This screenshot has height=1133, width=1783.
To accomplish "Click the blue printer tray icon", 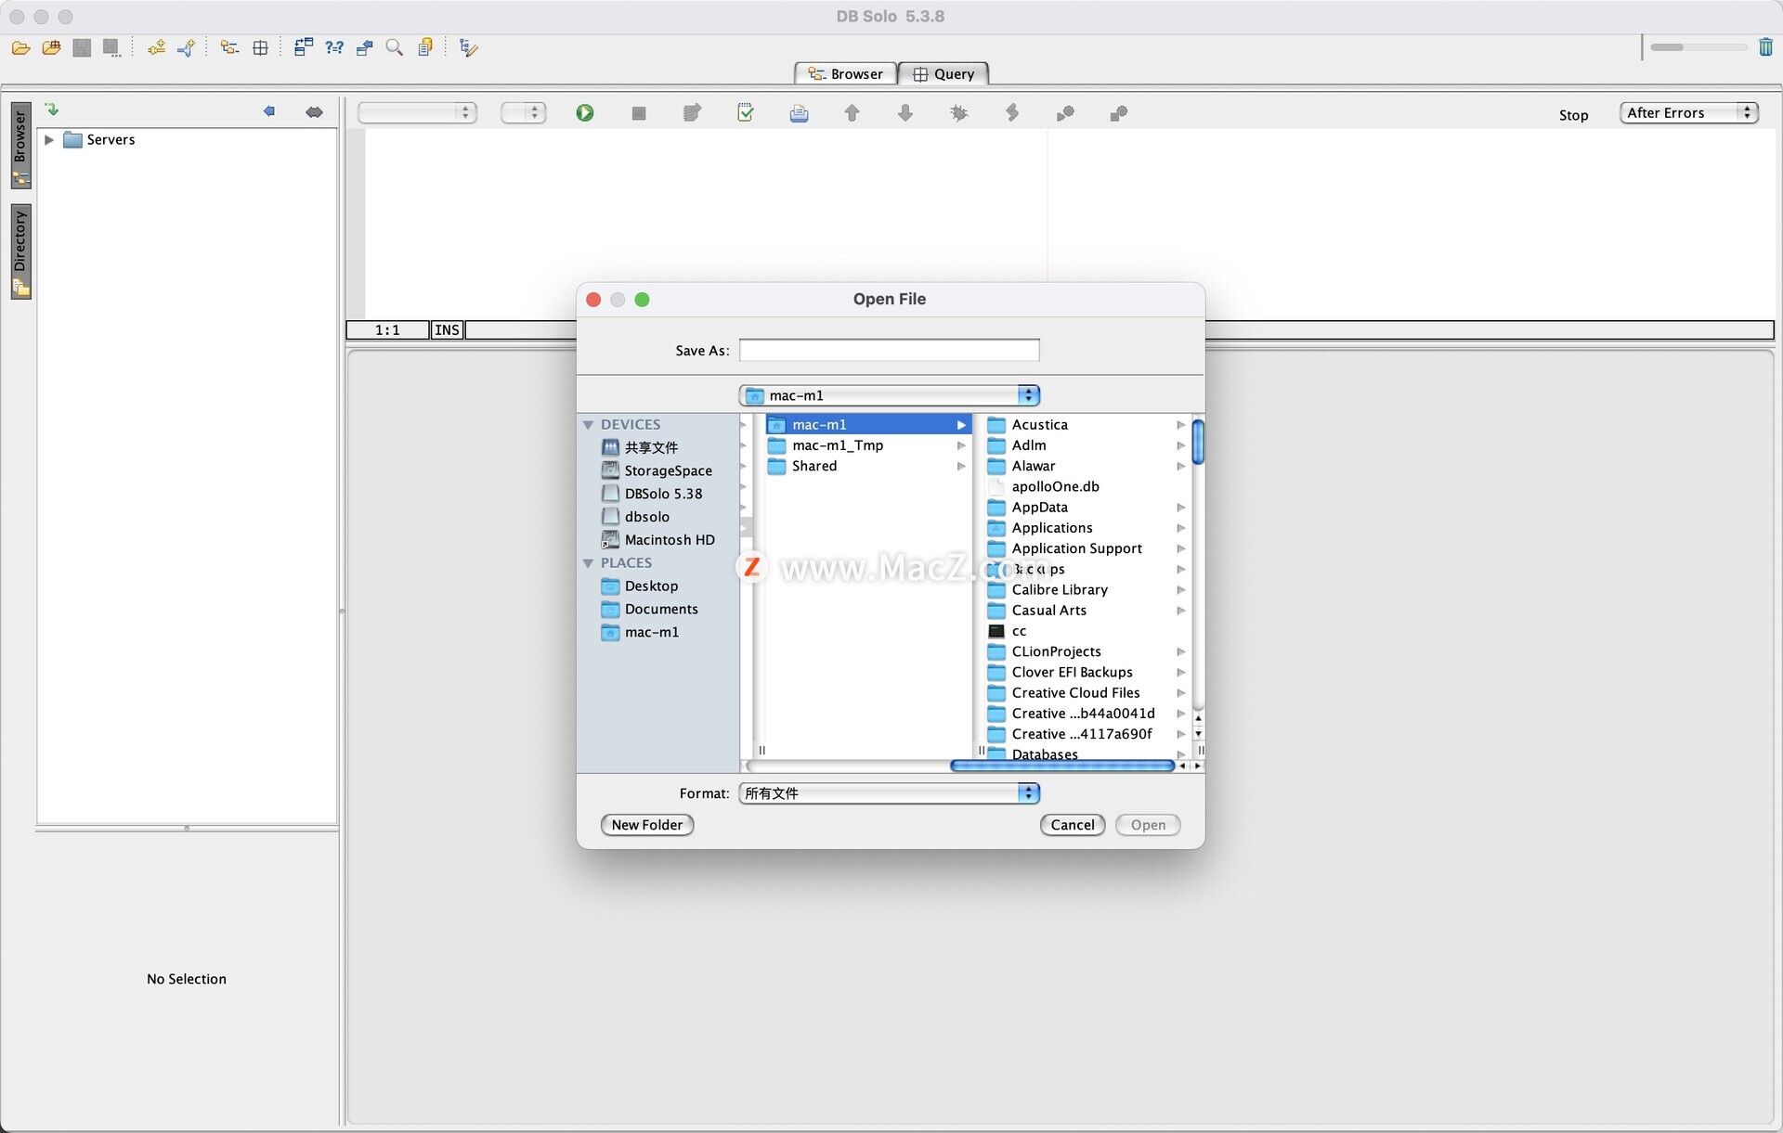I will (x=799, y=113).
